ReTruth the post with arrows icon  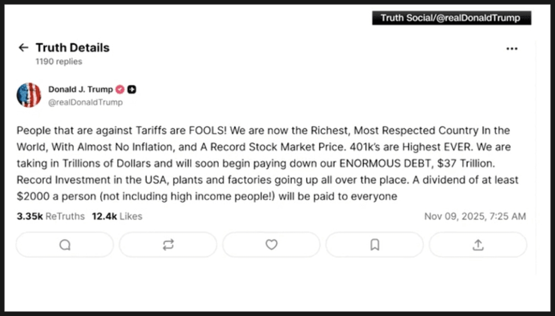tap(168, 245)
